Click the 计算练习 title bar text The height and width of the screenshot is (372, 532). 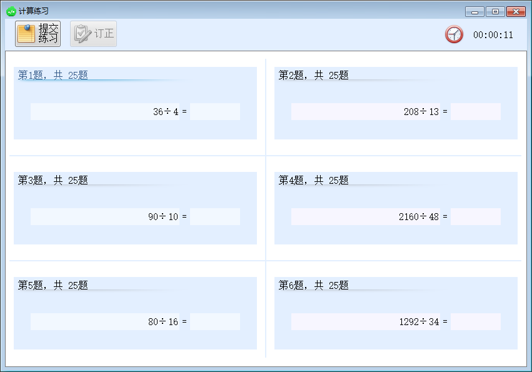(33, 11)
